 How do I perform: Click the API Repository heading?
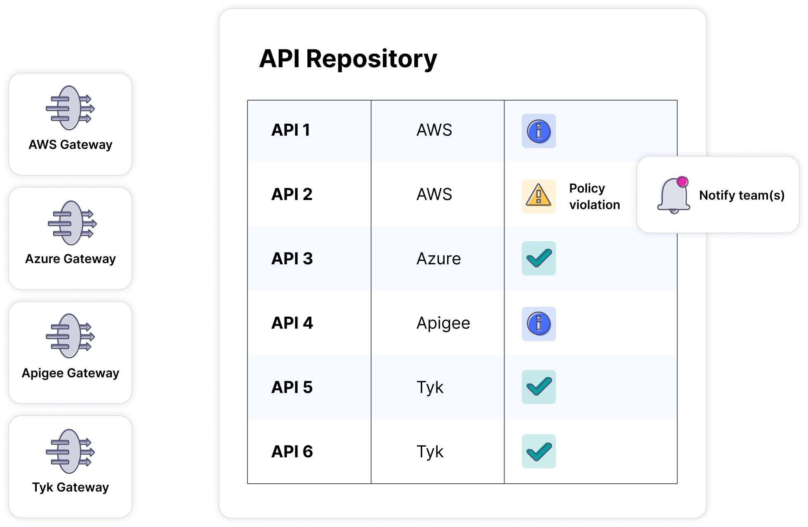[348, 59]
